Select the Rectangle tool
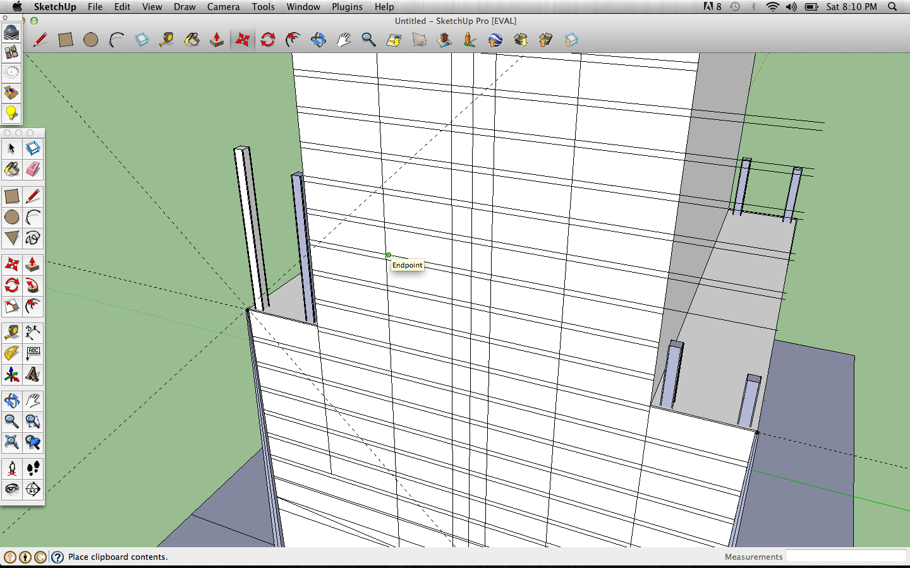910x568 pixels. [x=11, y=197]
